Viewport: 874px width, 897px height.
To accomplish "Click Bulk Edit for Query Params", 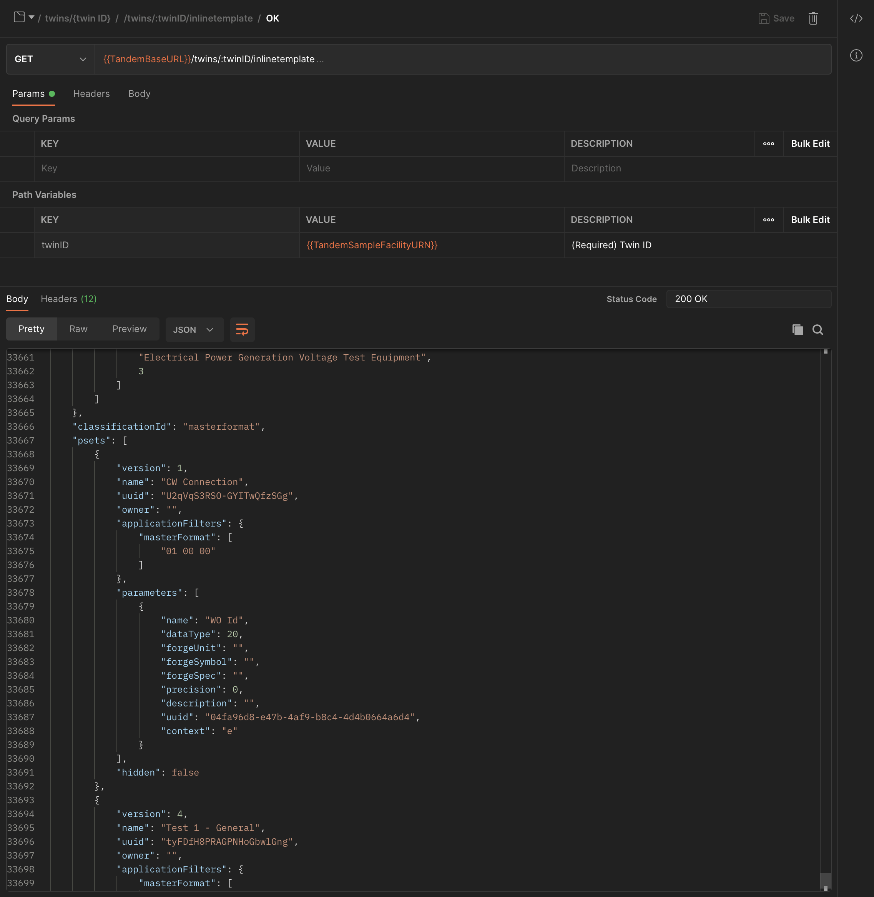I will 810,144.
